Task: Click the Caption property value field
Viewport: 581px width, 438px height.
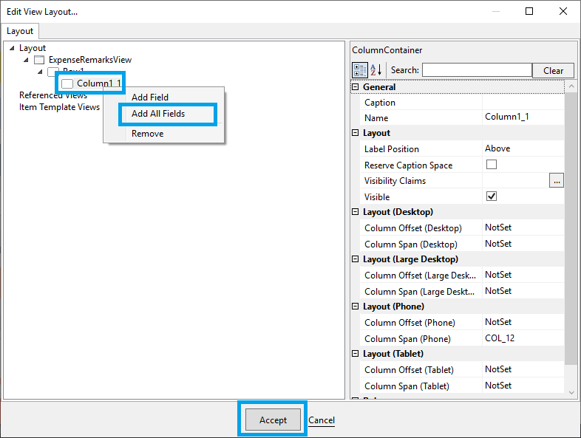Action: (523, 102)
